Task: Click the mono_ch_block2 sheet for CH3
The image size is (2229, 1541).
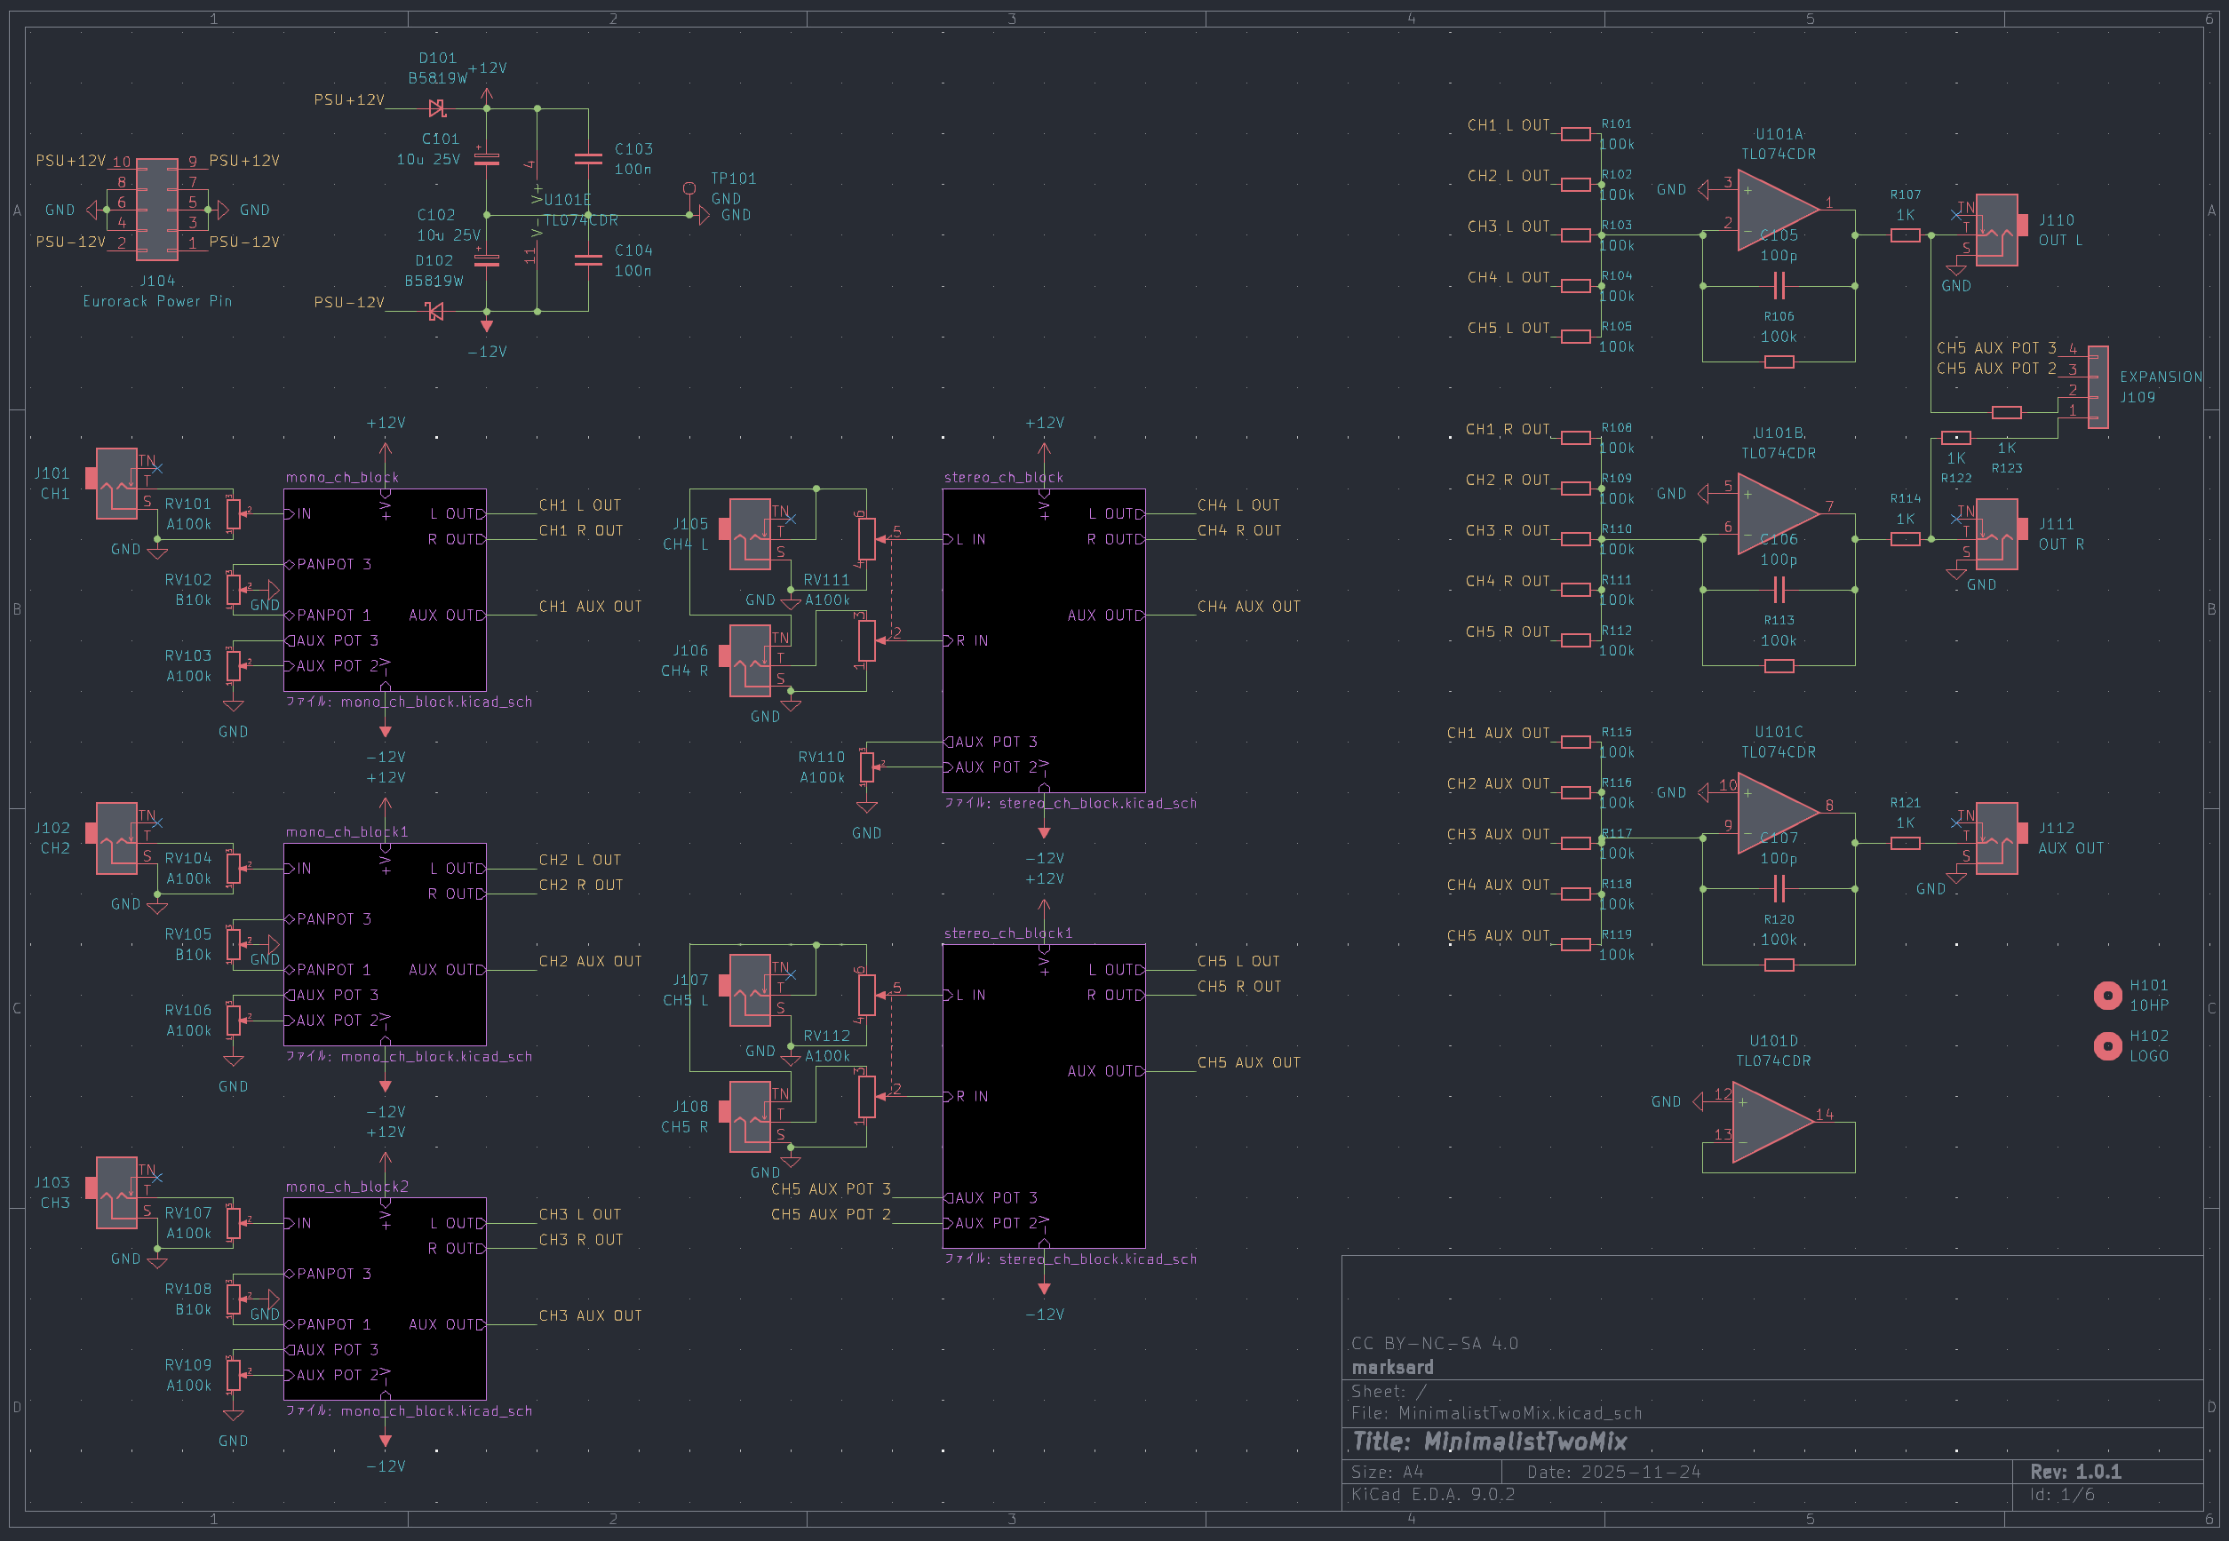Action: (385, 1299)
